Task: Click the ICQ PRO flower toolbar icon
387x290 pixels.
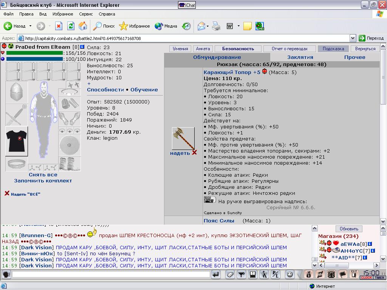Action: (x=260, y=26)
